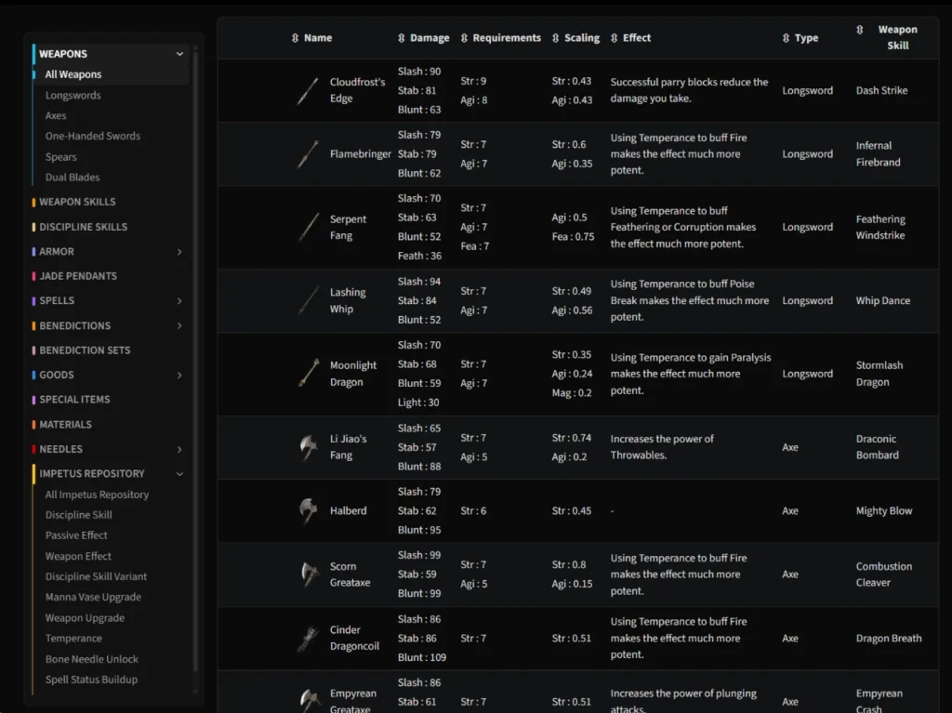The height and width of the screenshot is (713, 952).
Task: Click the Cinder Dragoncoil weapon icon
Action: click(308, 639)
